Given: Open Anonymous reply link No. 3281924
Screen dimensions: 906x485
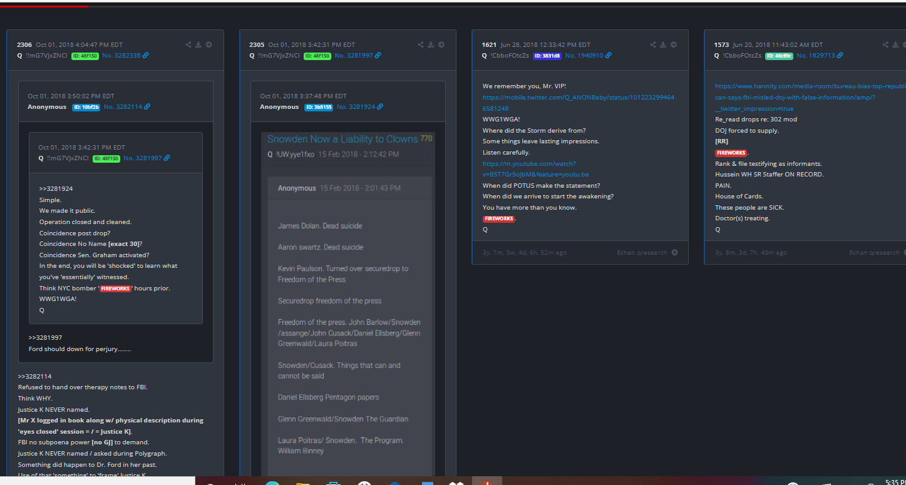Looking at the screenshot, I should (x=356, y=107).
